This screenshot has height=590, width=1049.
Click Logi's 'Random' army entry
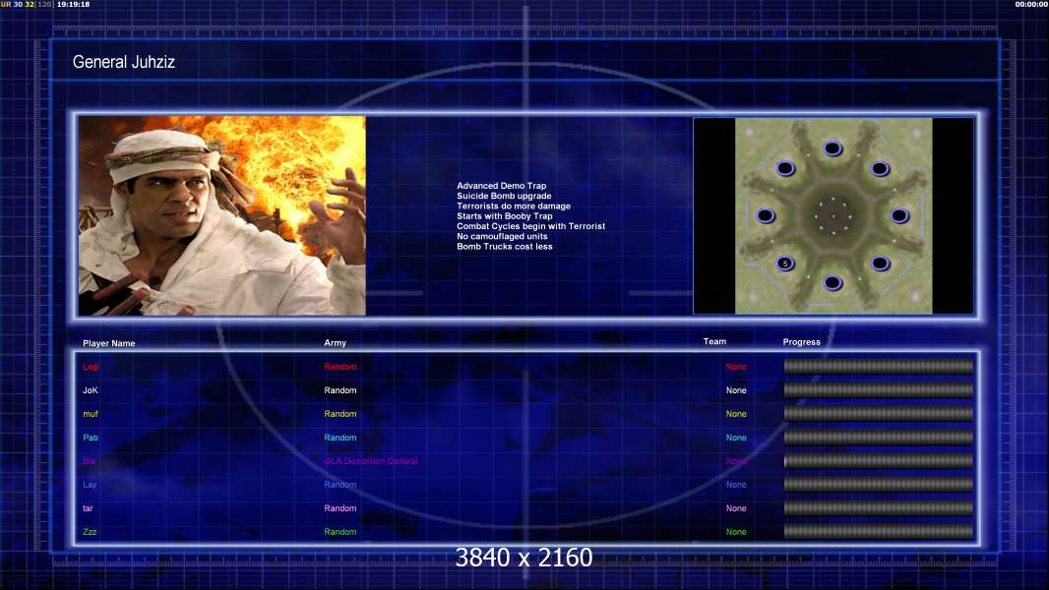339,366
